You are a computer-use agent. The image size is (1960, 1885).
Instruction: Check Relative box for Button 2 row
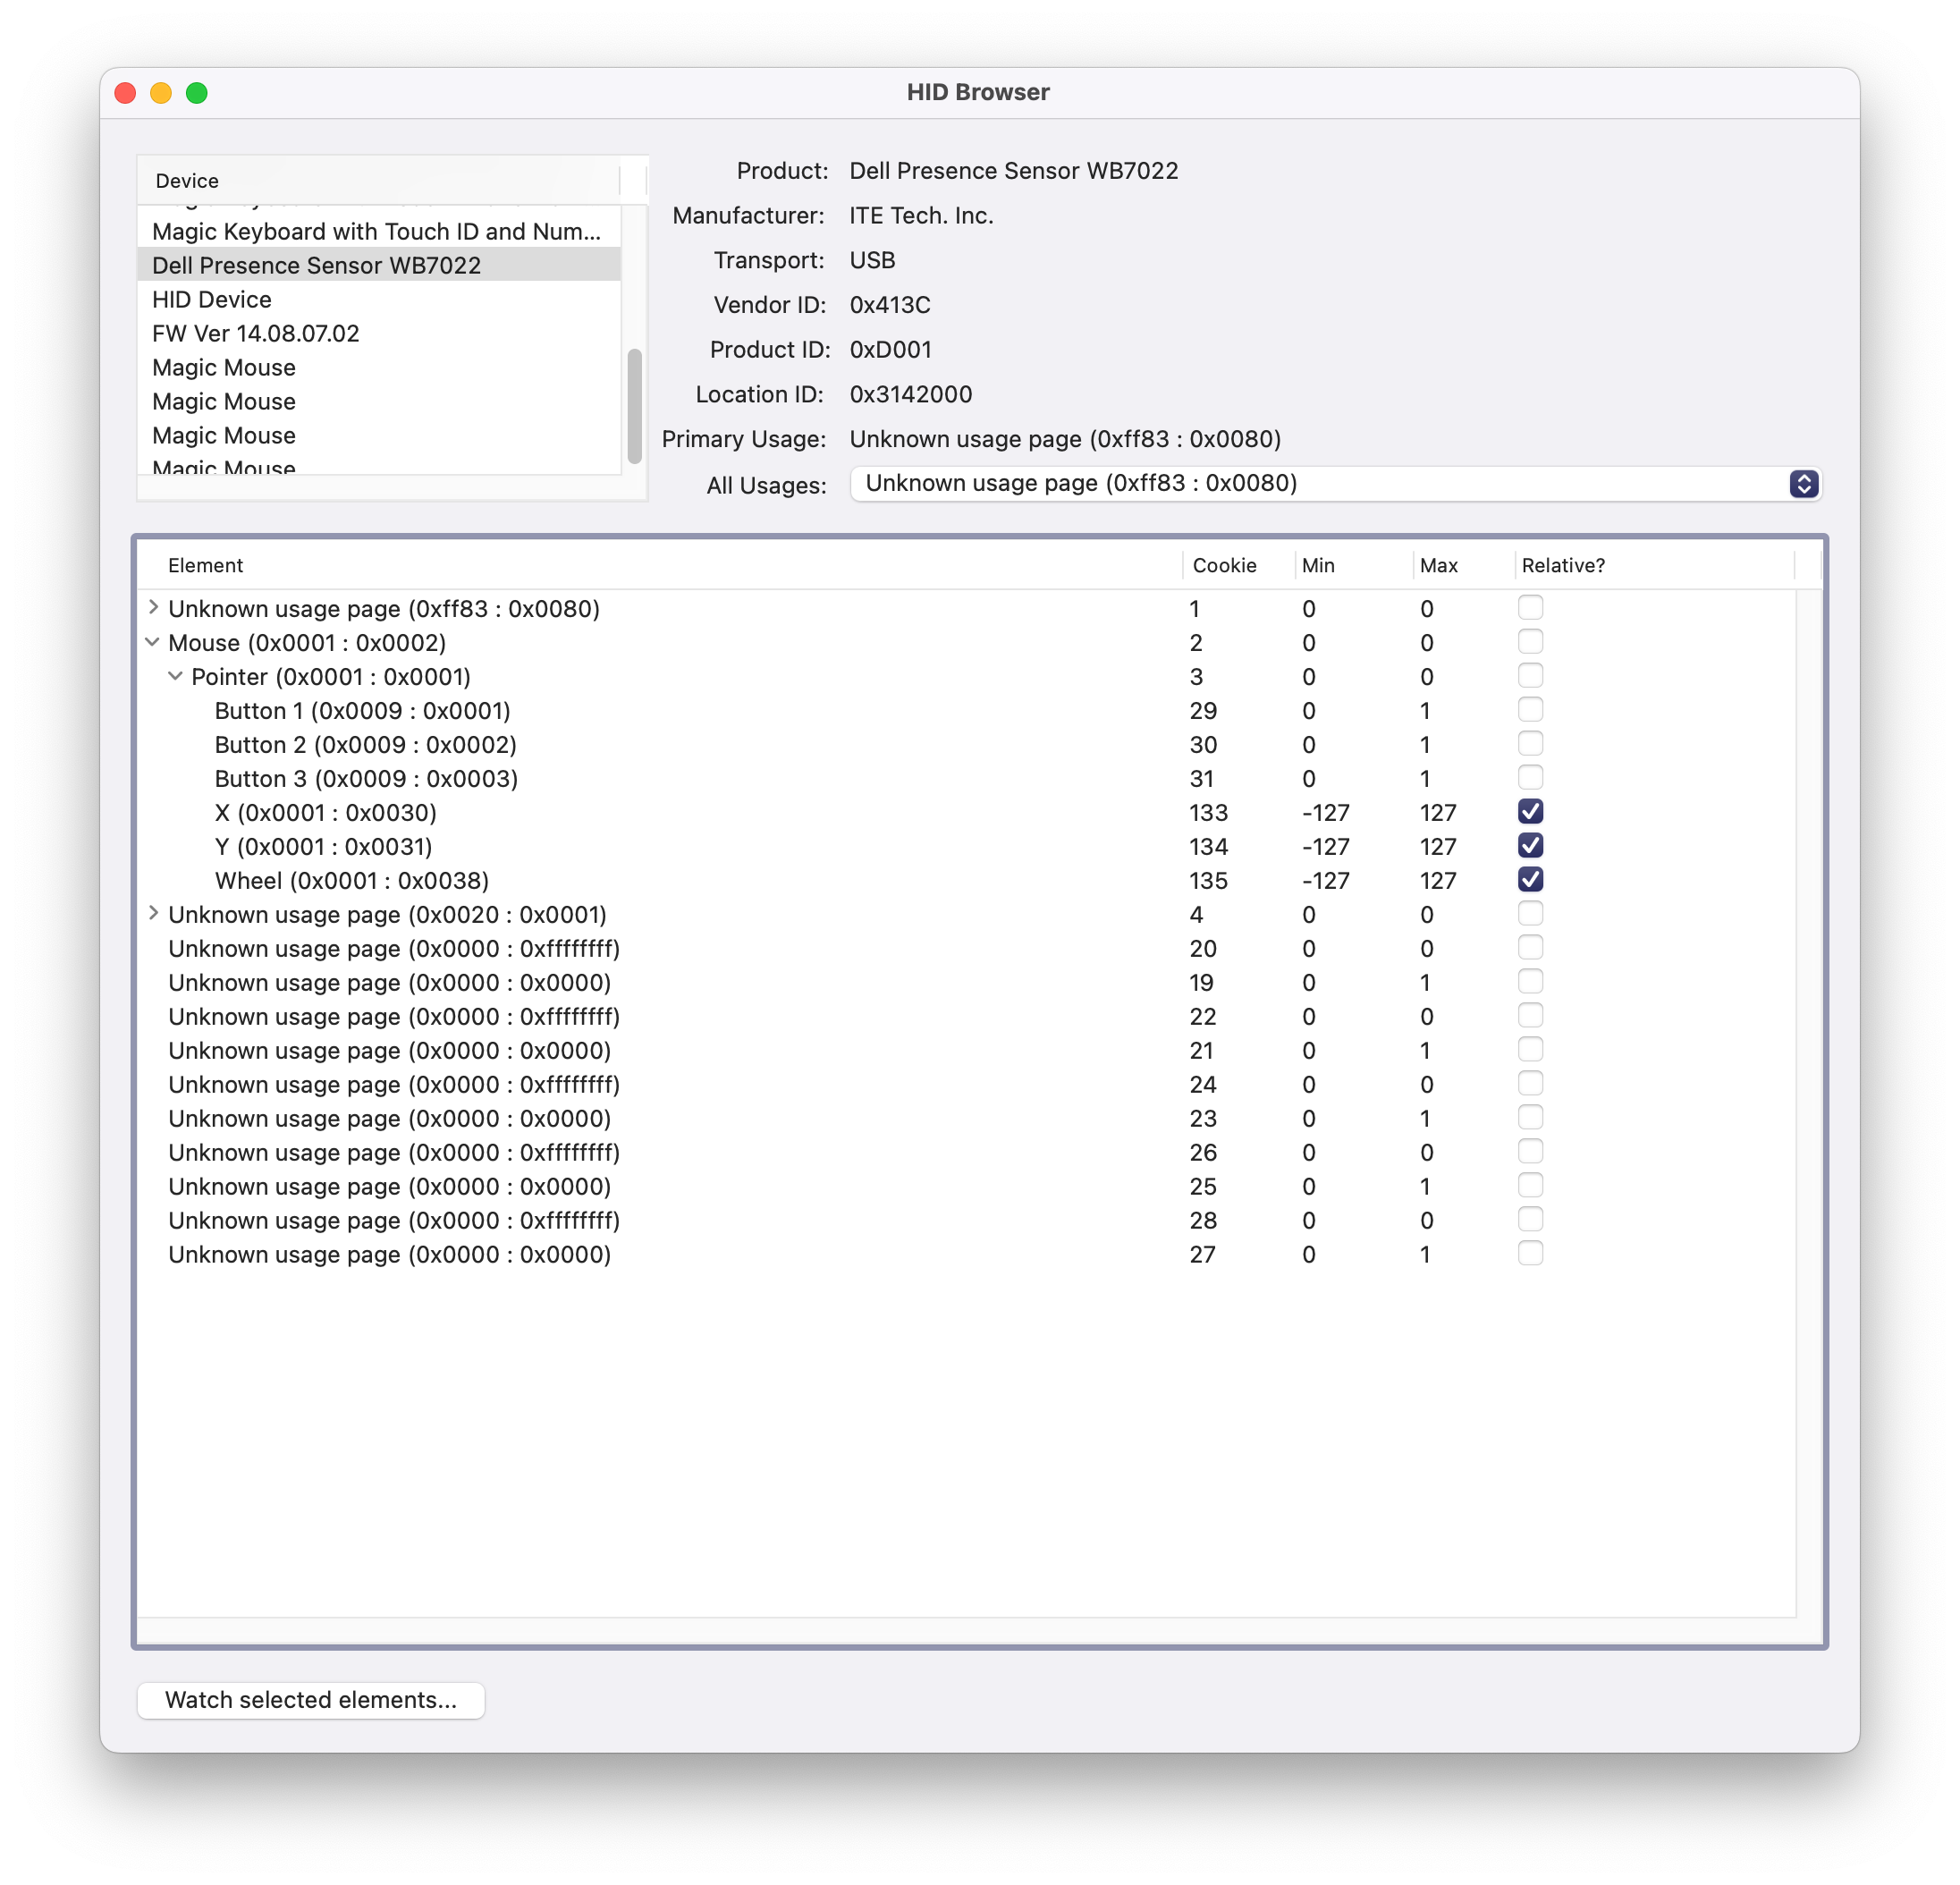click(x=1530, y=743)
